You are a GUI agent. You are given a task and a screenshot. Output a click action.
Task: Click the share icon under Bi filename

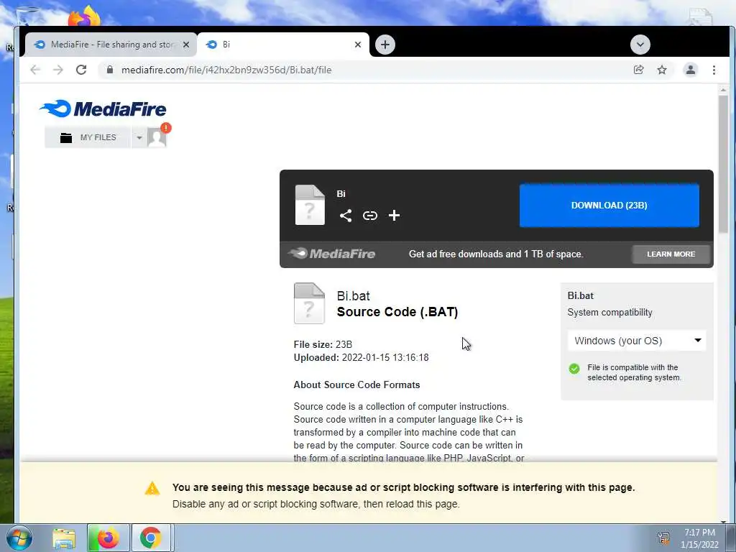[x=346, y=216]
